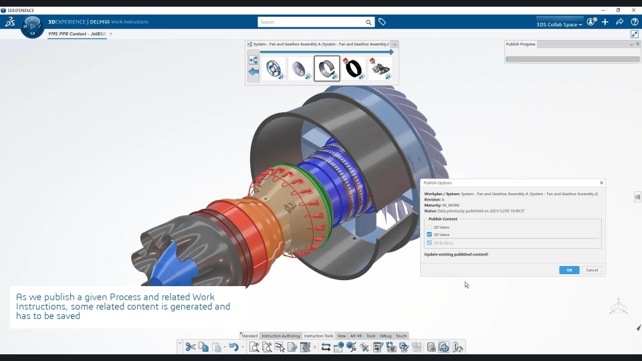Open the user profile icon
The image size is (642, 361).
591,21
